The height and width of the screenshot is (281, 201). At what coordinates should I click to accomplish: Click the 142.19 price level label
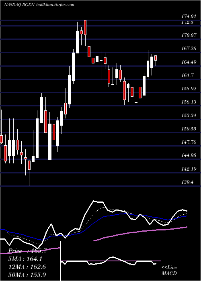coord(189,169)
